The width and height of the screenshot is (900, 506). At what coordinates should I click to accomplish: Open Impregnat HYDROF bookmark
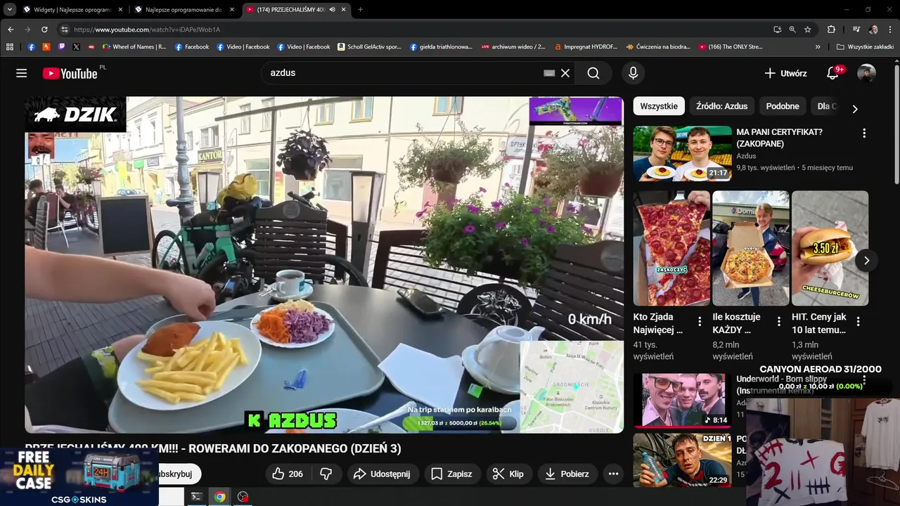(585, 47)
